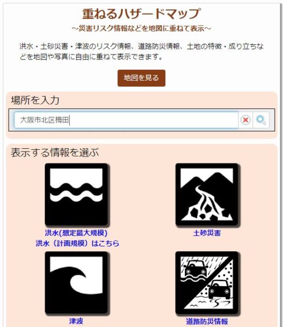Click the 場所を入力 section heading
This screenshot has width=283, height=327.
point(35,100)
